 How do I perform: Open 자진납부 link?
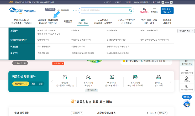[76, 31]
